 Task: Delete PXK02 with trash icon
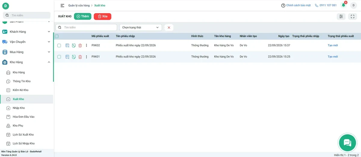[x=80, y=45]
